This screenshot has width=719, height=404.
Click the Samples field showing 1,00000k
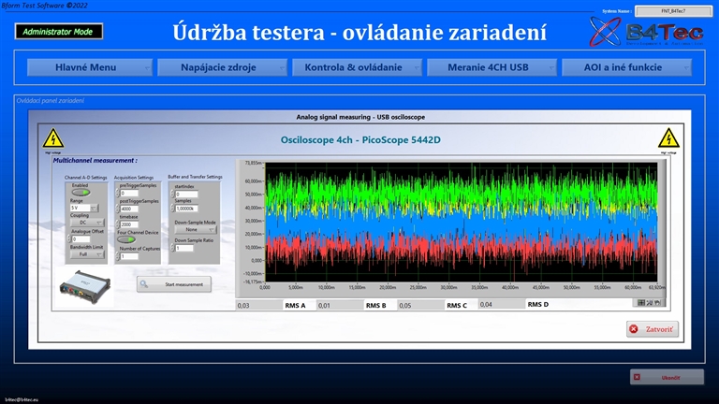[x=186, y=209]
